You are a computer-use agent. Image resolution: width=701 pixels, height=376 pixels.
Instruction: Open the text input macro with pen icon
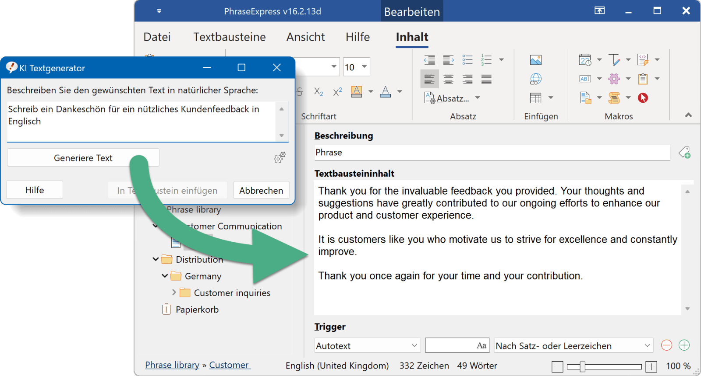[614, 60]
